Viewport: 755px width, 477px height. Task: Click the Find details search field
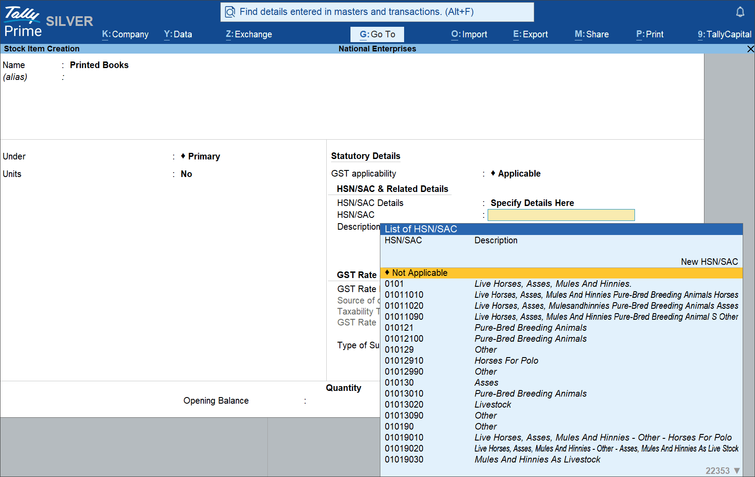(377, 12)
